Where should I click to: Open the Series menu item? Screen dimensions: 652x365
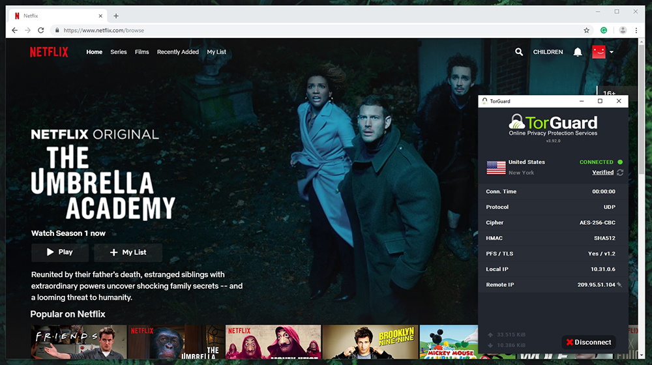[119, 52]
